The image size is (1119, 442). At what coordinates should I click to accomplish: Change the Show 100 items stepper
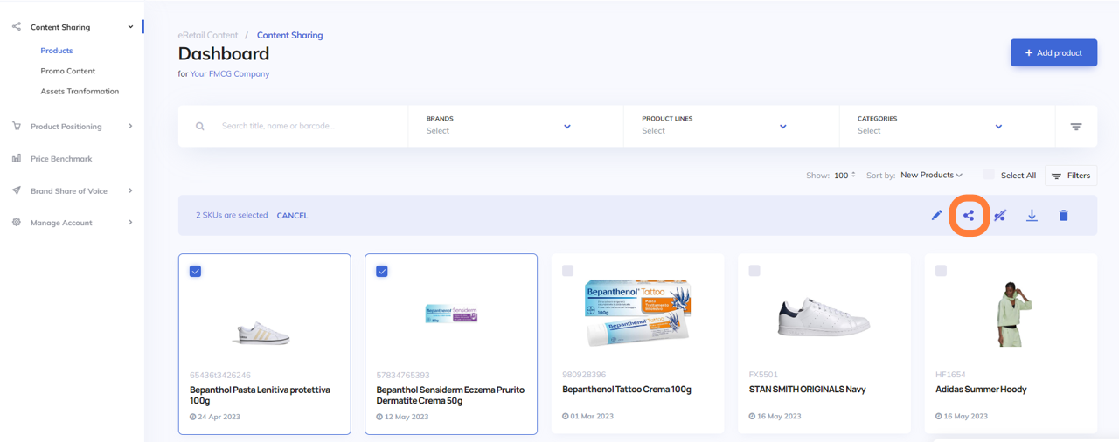point(844,176)
